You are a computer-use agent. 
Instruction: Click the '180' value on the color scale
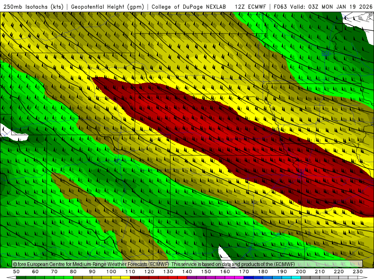[x=263, y=272]
